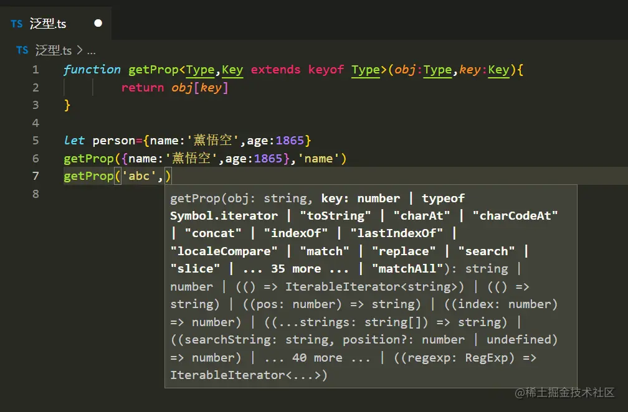This screenshot has height=412, width=628.
Task: Click line number 7 in gutter
Action: click(36, 176)
